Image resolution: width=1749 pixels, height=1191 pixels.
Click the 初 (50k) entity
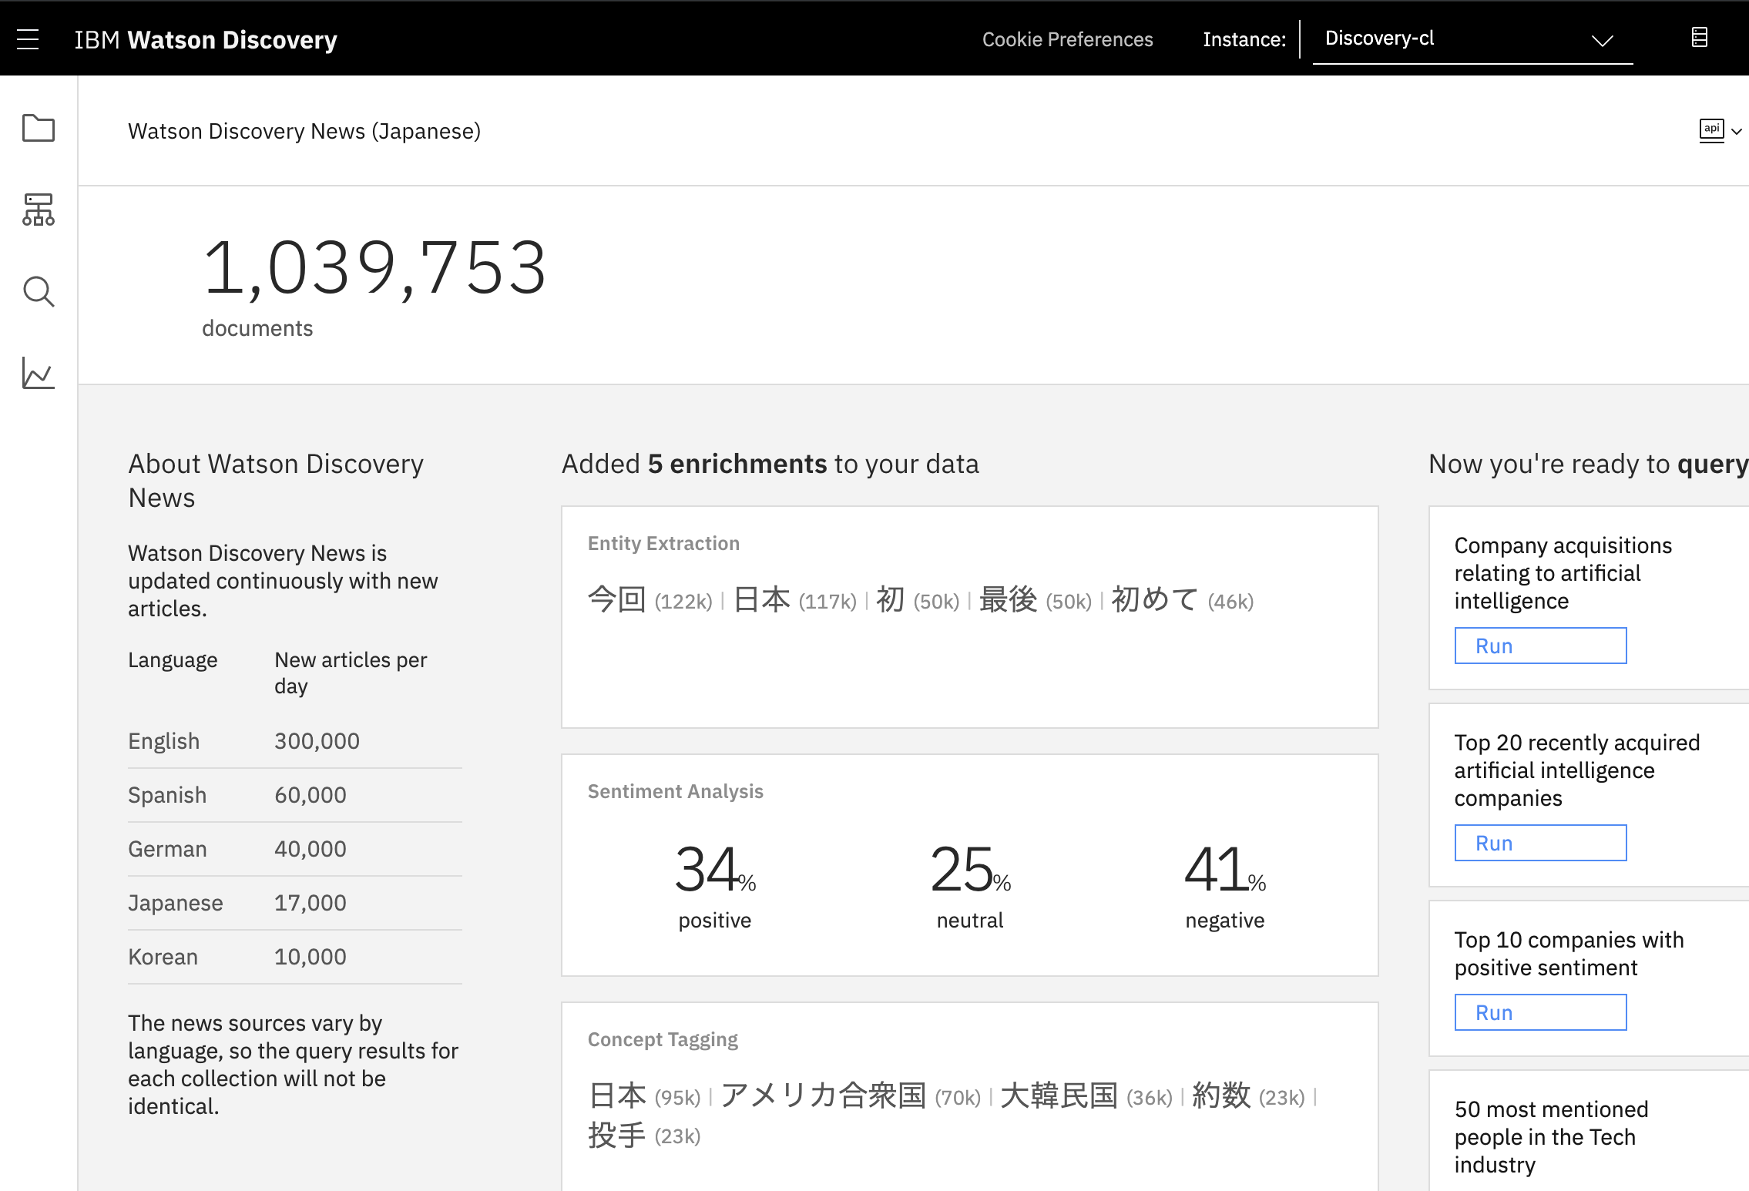918,599
